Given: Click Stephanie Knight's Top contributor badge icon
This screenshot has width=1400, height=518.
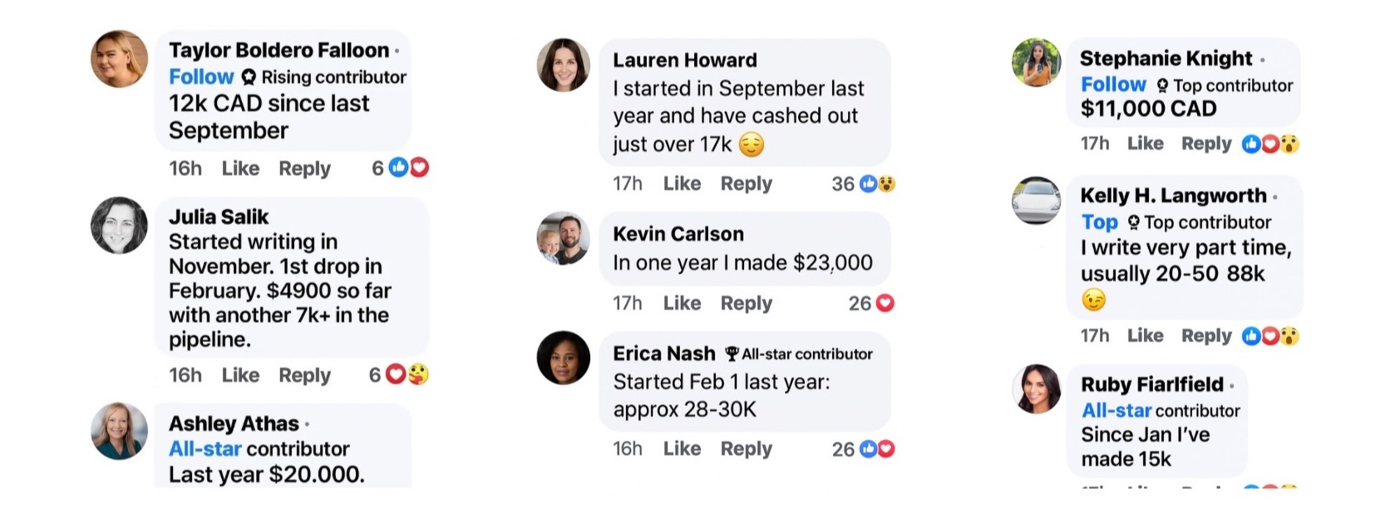Looking at the screenshot, I should click(1162, 86).
